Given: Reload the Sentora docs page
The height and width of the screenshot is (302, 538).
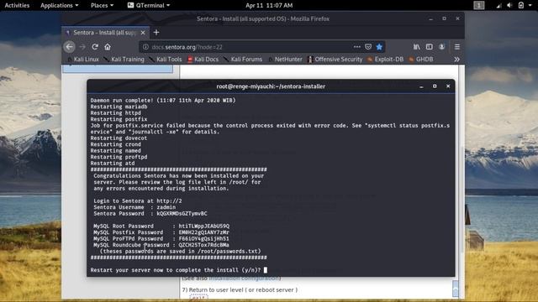Looking at the screenshot, I should point(95,47).
